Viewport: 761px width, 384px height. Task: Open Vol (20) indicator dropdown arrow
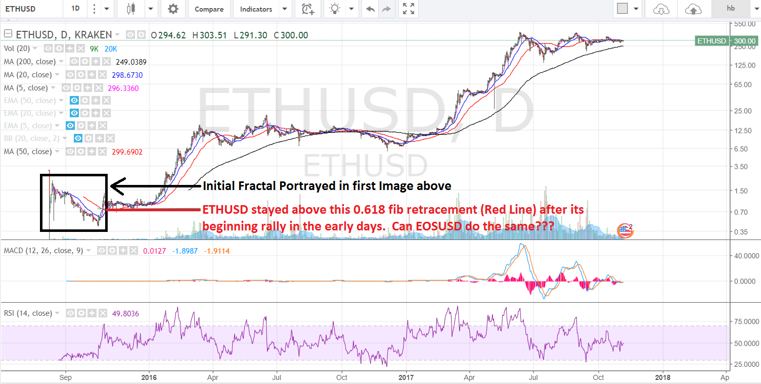point(34,49)
